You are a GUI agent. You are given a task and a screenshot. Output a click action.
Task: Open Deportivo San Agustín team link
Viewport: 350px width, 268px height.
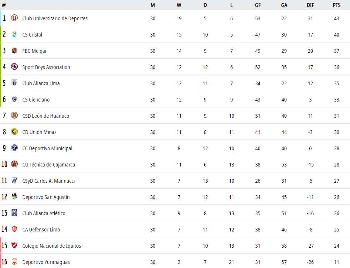pyautogui.click(x=46, y=197)
